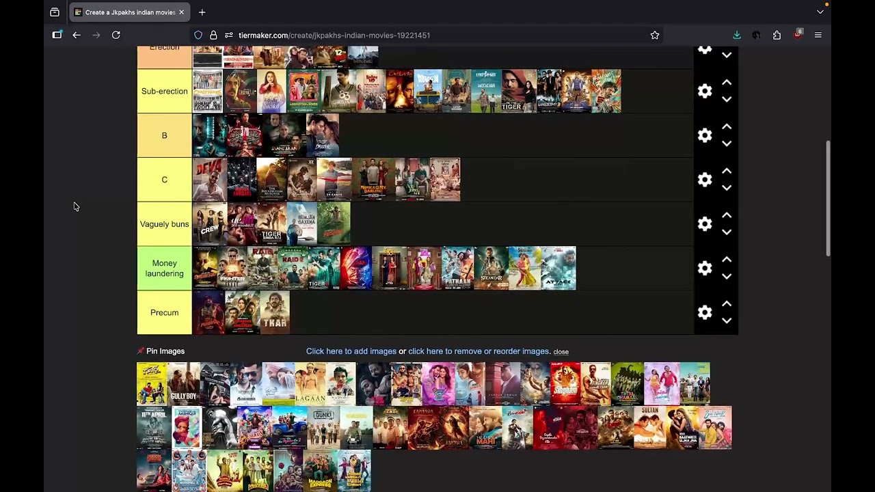Screen dimensions: 875x492
Task: Reload the page in browser toolbar
Action: (116, 35)
